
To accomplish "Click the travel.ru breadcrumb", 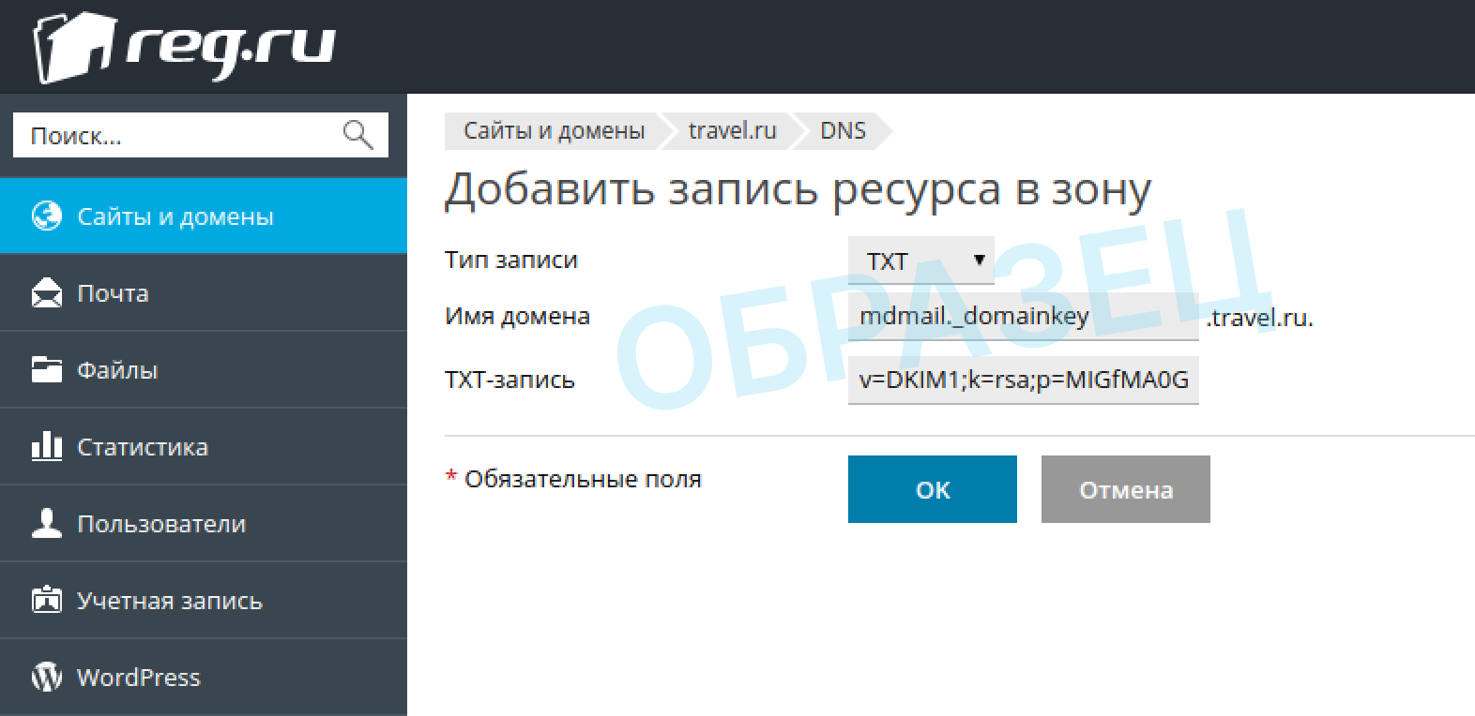I will click(x=732, y=130).
